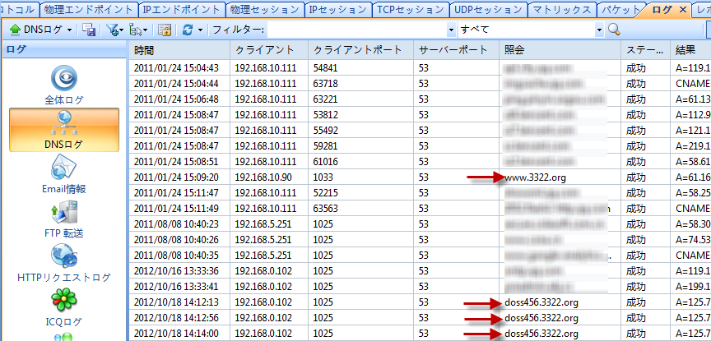
Task: Click the refresh arrows toolbar icon
Action: [x=187, y=30]
